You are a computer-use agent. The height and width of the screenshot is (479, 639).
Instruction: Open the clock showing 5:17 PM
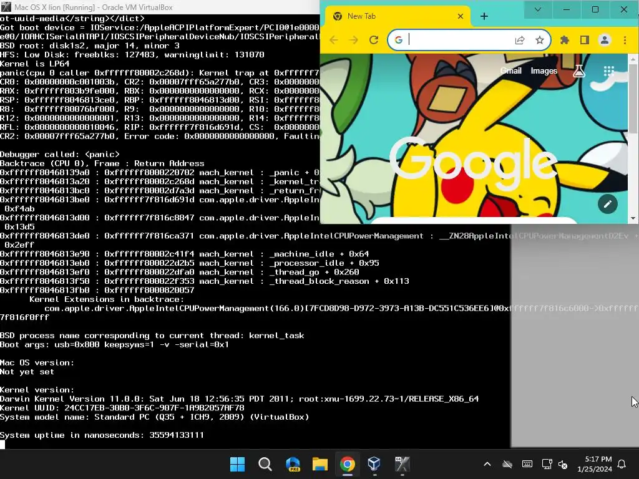[595, 464]
